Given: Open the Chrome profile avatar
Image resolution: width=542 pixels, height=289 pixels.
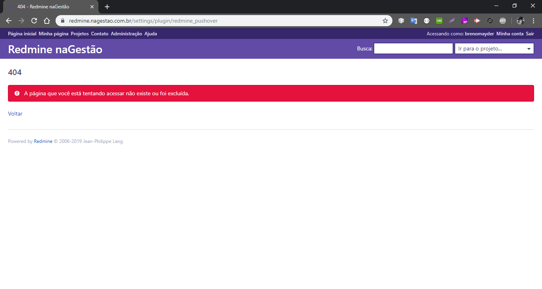Looking at the screenshot, I should click(x=521, y=21).
